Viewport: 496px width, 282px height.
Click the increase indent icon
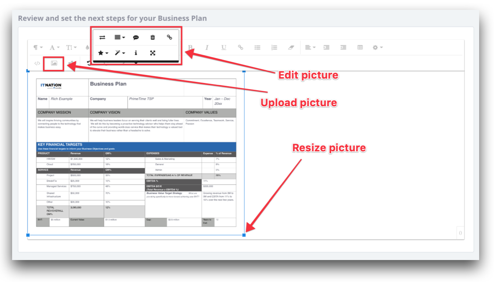(326, 48)
